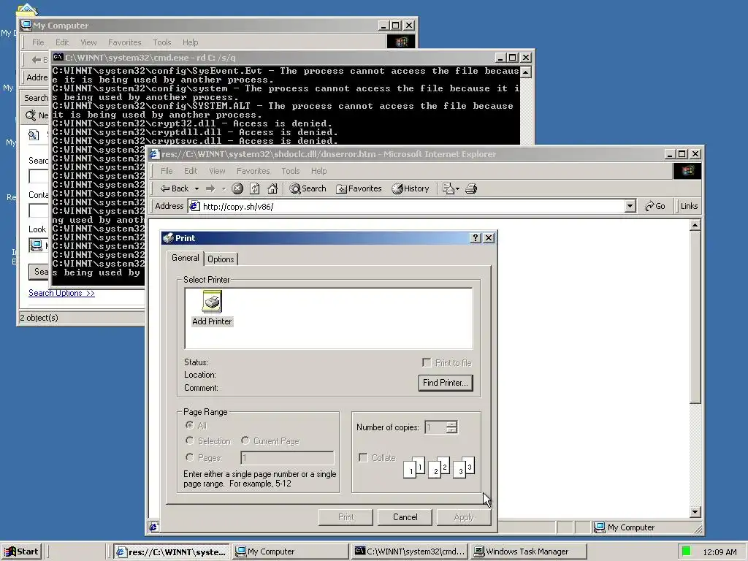The width and height of the screenshot is (748, 561).
Task: Switch to Windows Task Manager taskbar button
Action: (527, 552)
